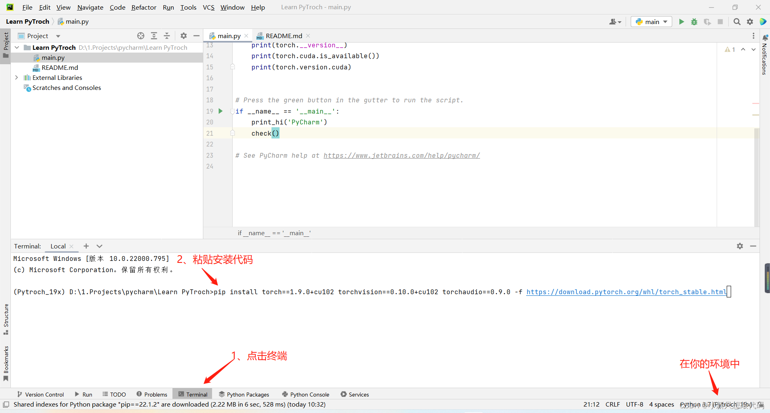
Task: Add a new terminal session
Action: coord(86,246)
